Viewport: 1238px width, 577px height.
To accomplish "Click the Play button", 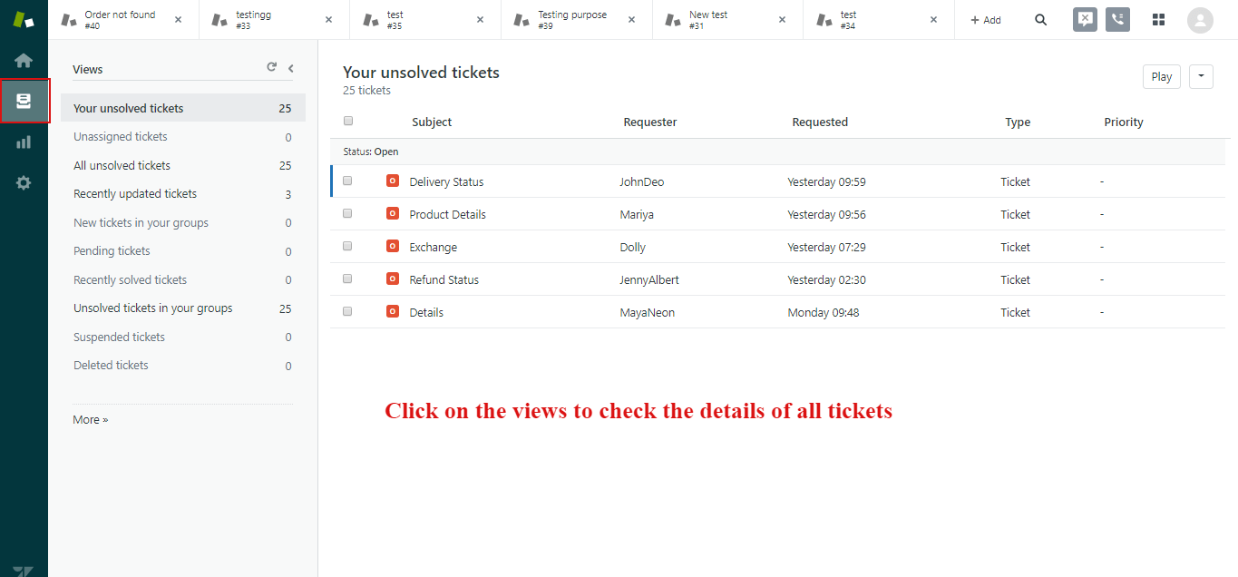I will [1162, 76].
